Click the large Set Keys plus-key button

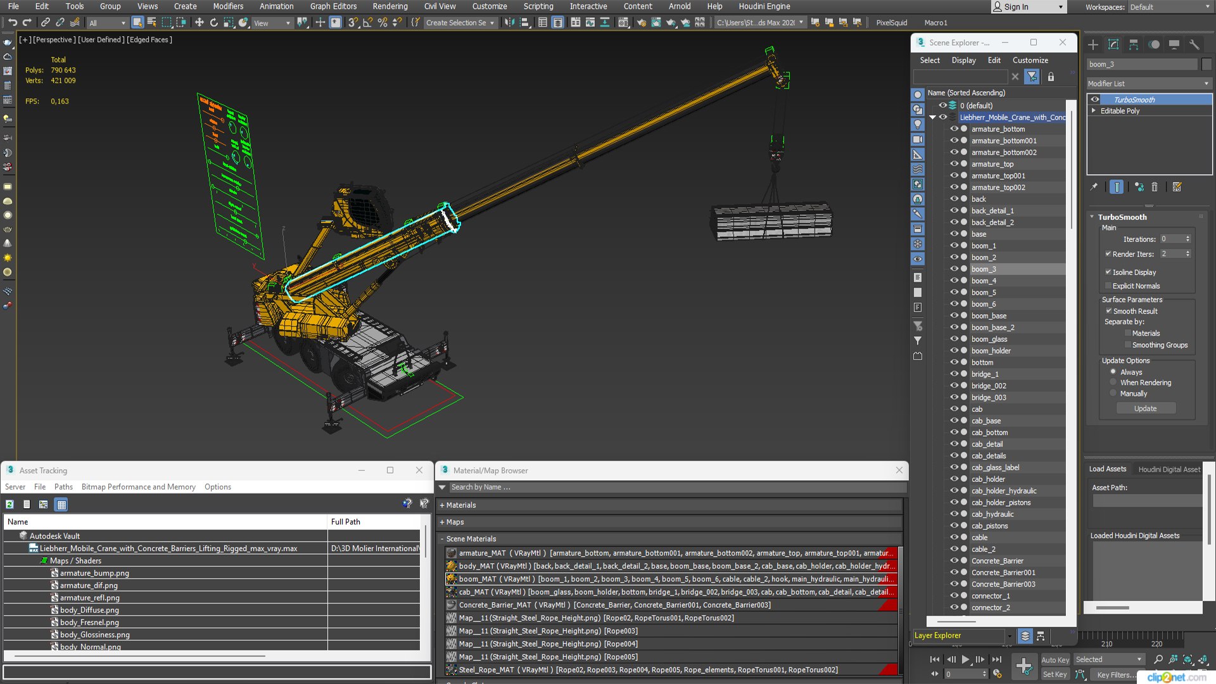coord(1024,666)
